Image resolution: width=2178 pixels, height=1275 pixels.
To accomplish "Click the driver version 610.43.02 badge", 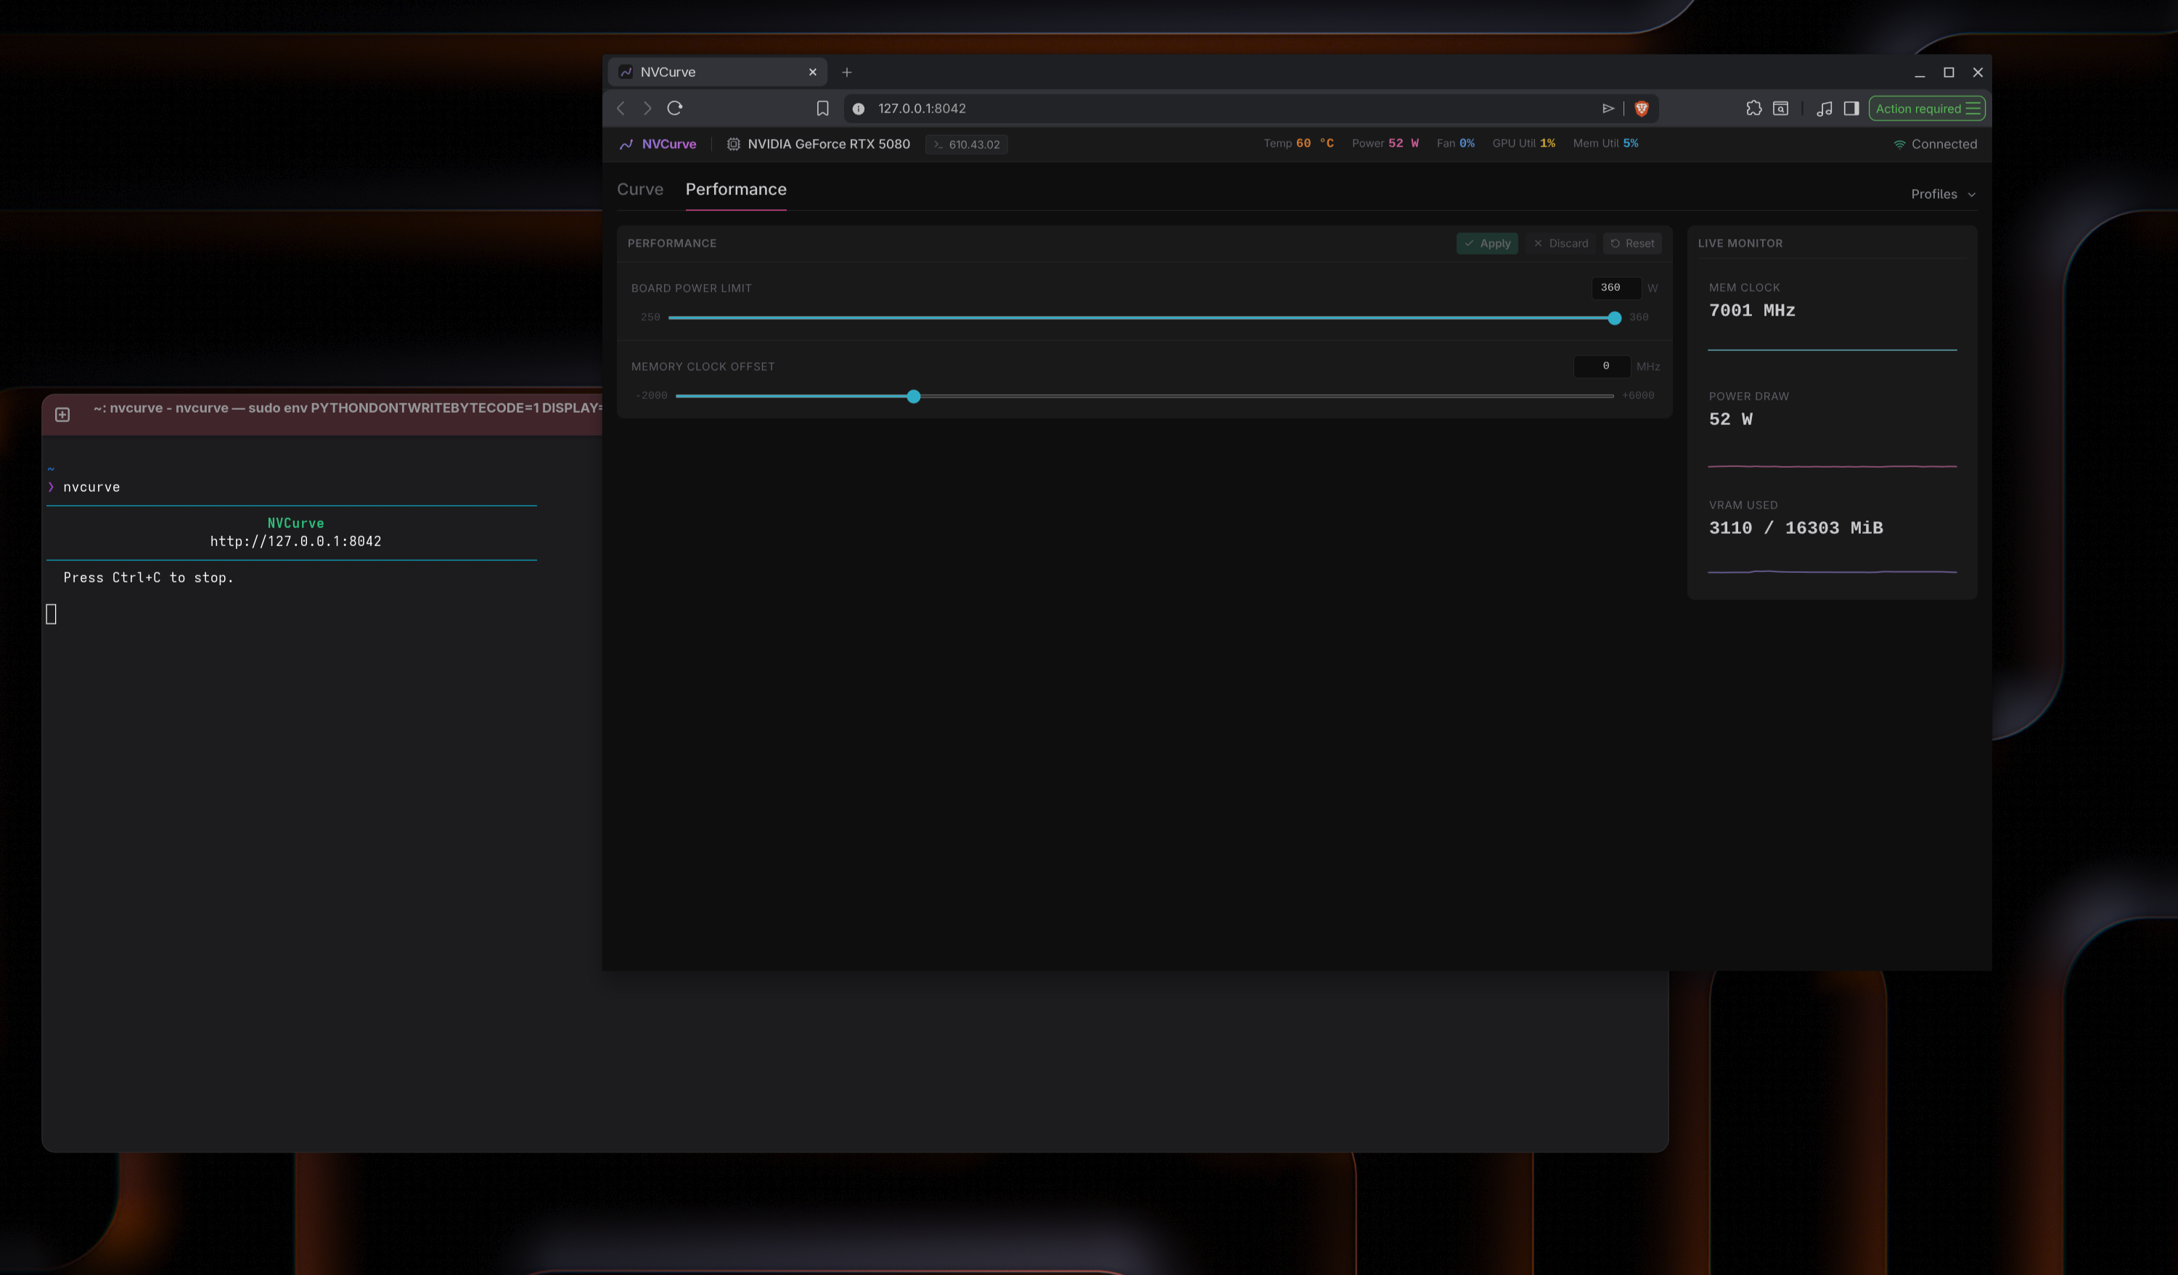I will point(966,144).
